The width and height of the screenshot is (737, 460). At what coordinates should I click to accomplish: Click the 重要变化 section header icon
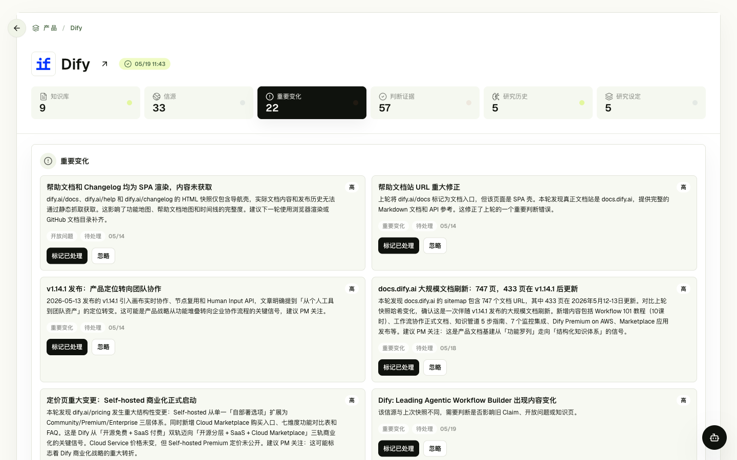(x=48, y=161)
